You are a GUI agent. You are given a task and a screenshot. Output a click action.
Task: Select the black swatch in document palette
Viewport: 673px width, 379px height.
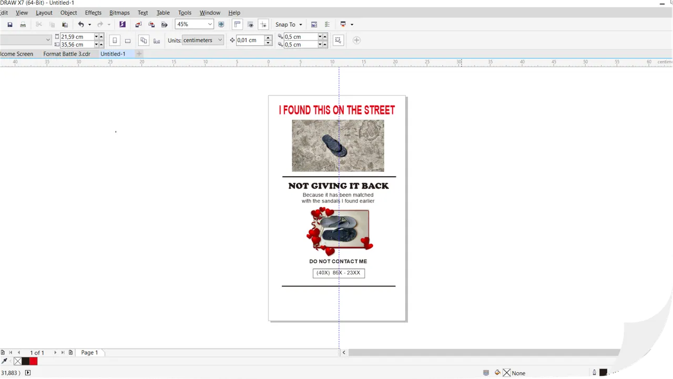[26, 361]
